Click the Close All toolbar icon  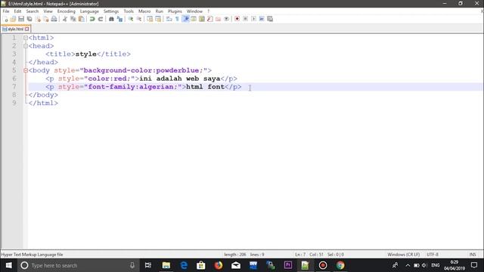click(45, 19)
